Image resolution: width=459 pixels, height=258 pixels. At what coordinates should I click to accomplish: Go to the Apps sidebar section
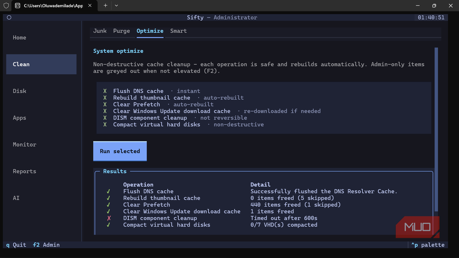click(19, 118)
